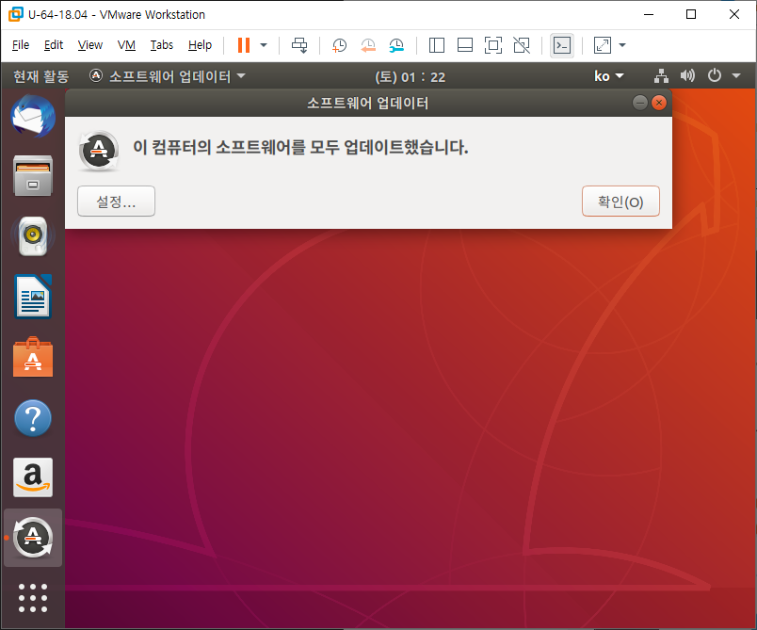Image resolution: width=757 pixels, height=630 pixels.
Task: Open the ko input source menu
Action: (x=609, y=76)
